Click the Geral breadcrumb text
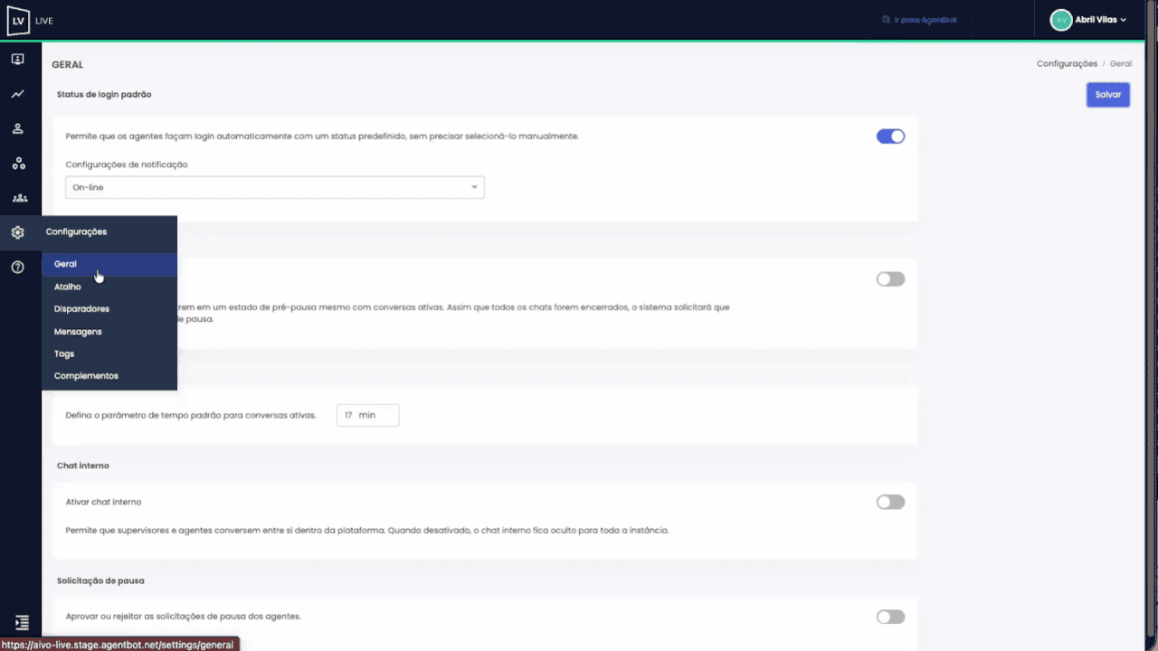1158x651 pixels. (1121, 64)
